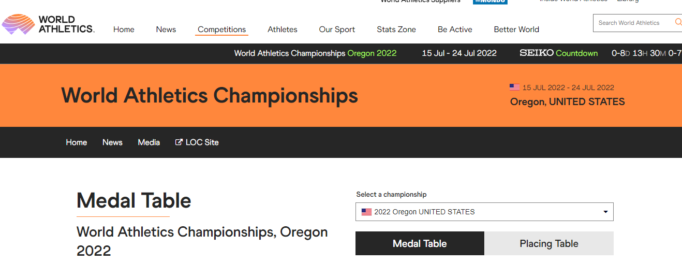Open the Athletes menu

283,30
